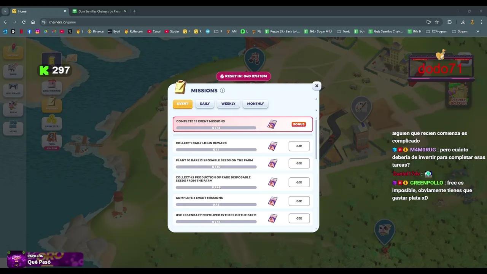The height and width of the screenshot is (274, 487).
Task: Click the October Boost banner
Action: pos(458,95)
